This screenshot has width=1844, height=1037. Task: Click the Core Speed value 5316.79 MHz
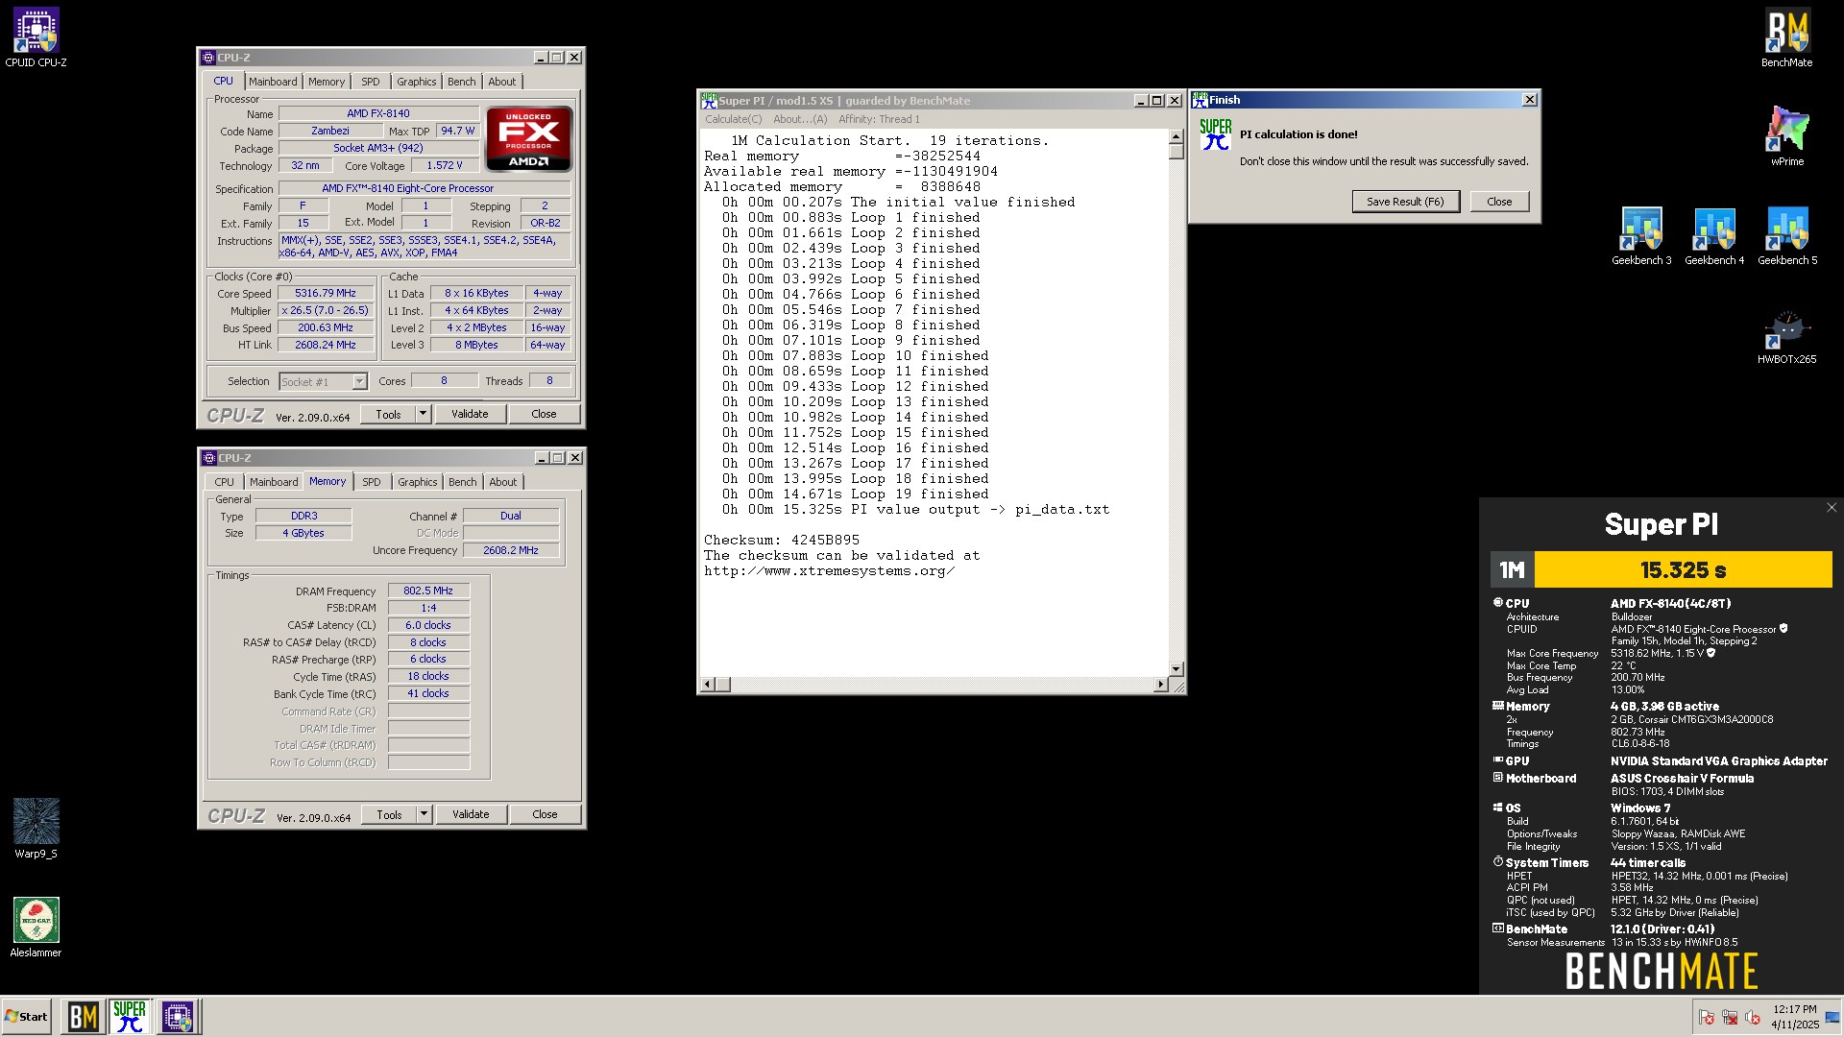[x=325, y=293]
